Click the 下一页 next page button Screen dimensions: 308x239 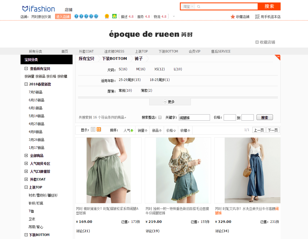(x=273, y=130)
